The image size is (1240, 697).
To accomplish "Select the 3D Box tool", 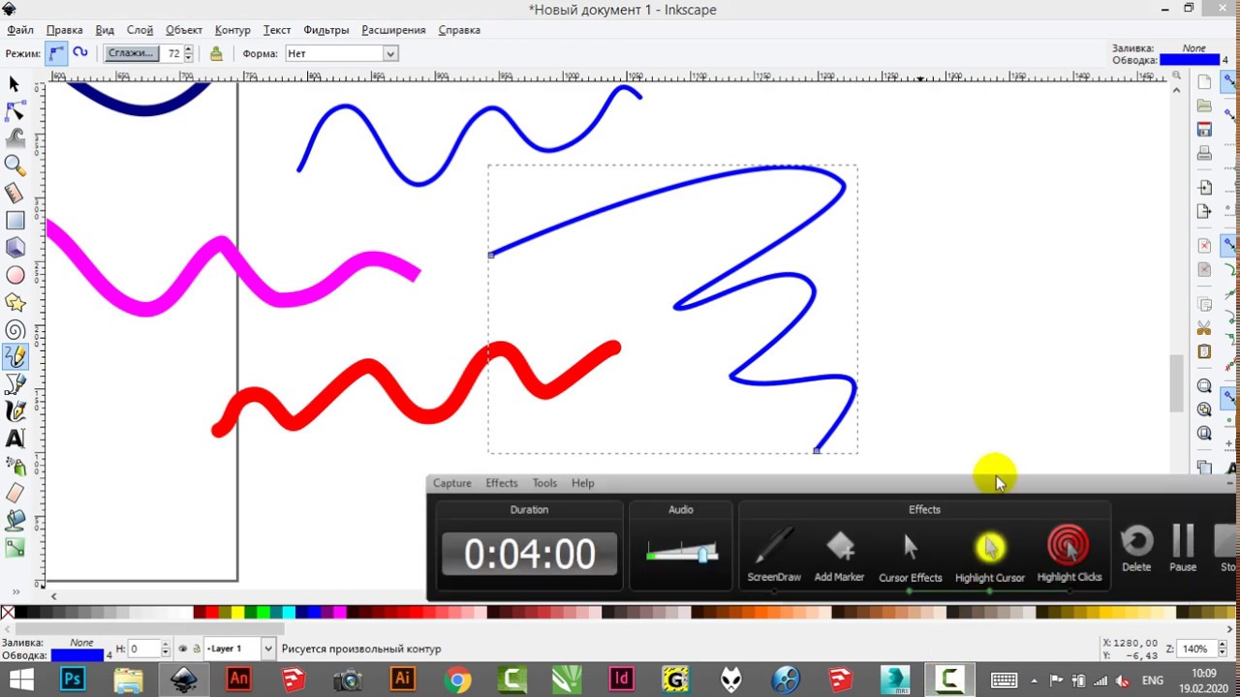I will [15, 248].
